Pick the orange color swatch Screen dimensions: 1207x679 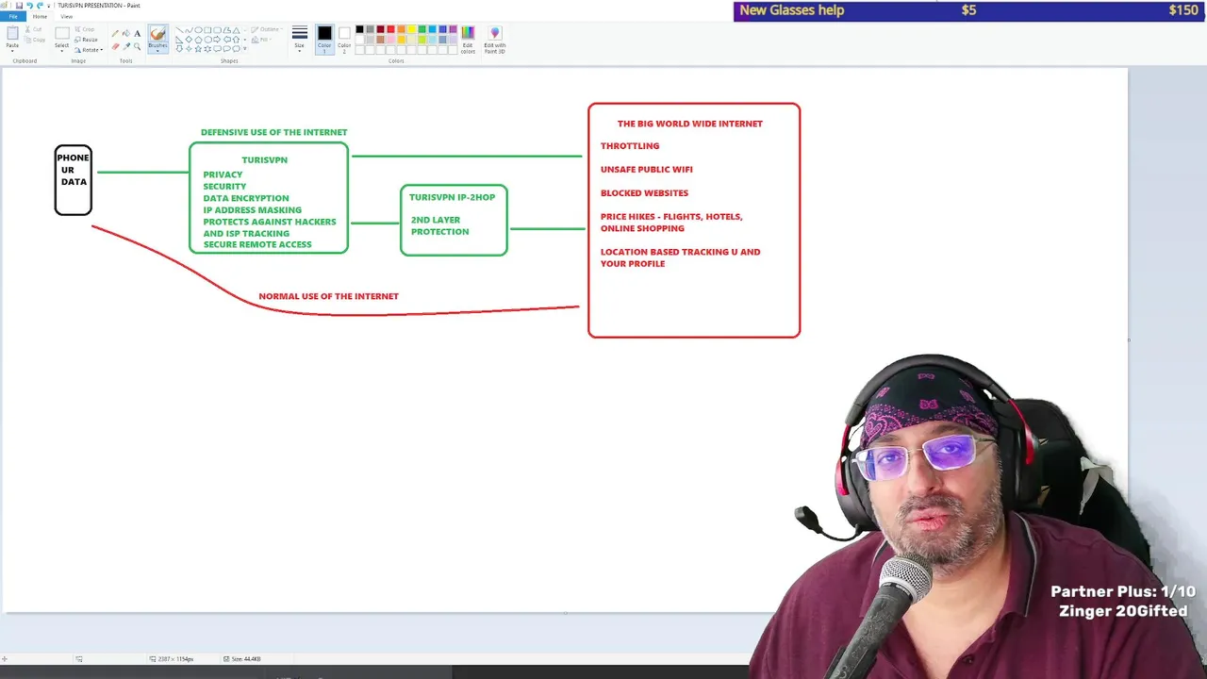[x=401, y=29]
